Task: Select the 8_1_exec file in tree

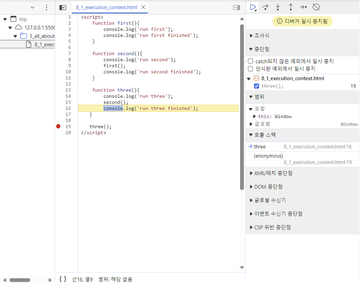Action: (x=27, y=44)
